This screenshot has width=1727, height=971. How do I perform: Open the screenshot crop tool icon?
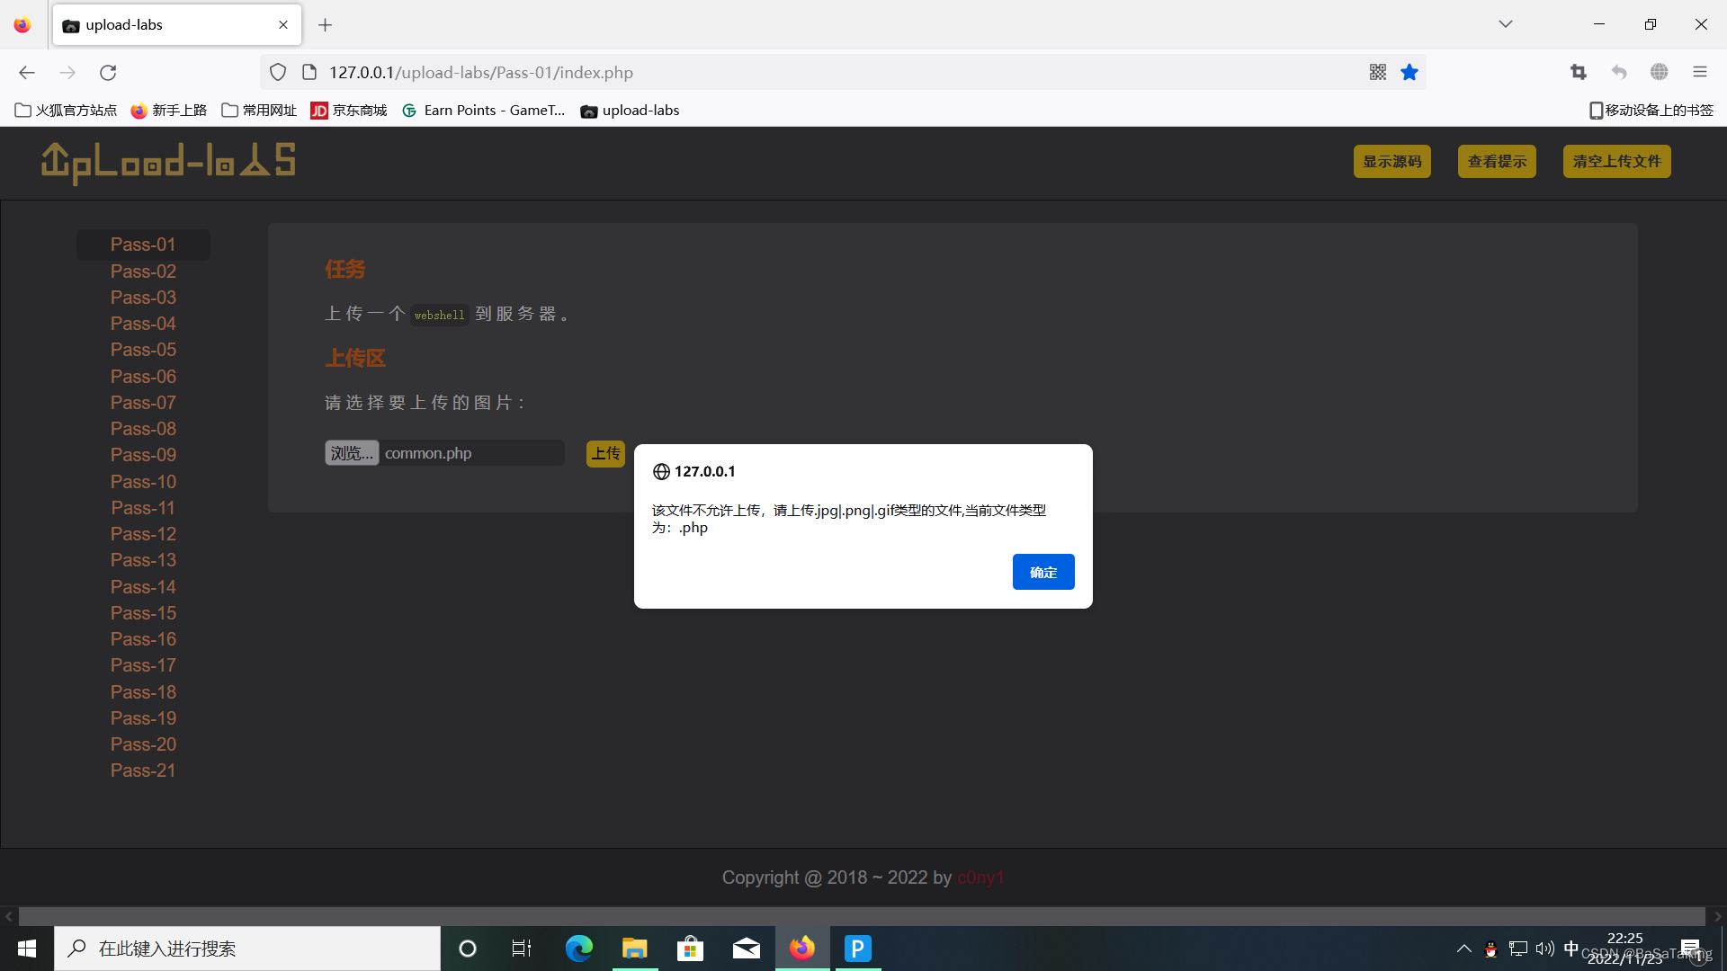pos(1579,72)
